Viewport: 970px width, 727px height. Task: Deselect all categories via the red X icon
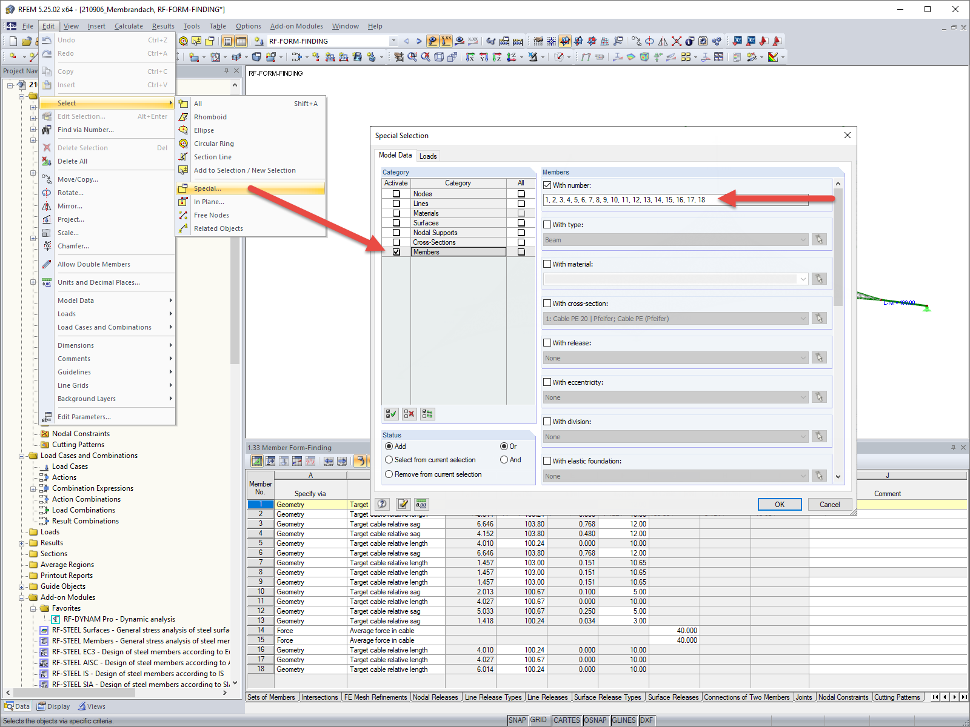(409, 413)
